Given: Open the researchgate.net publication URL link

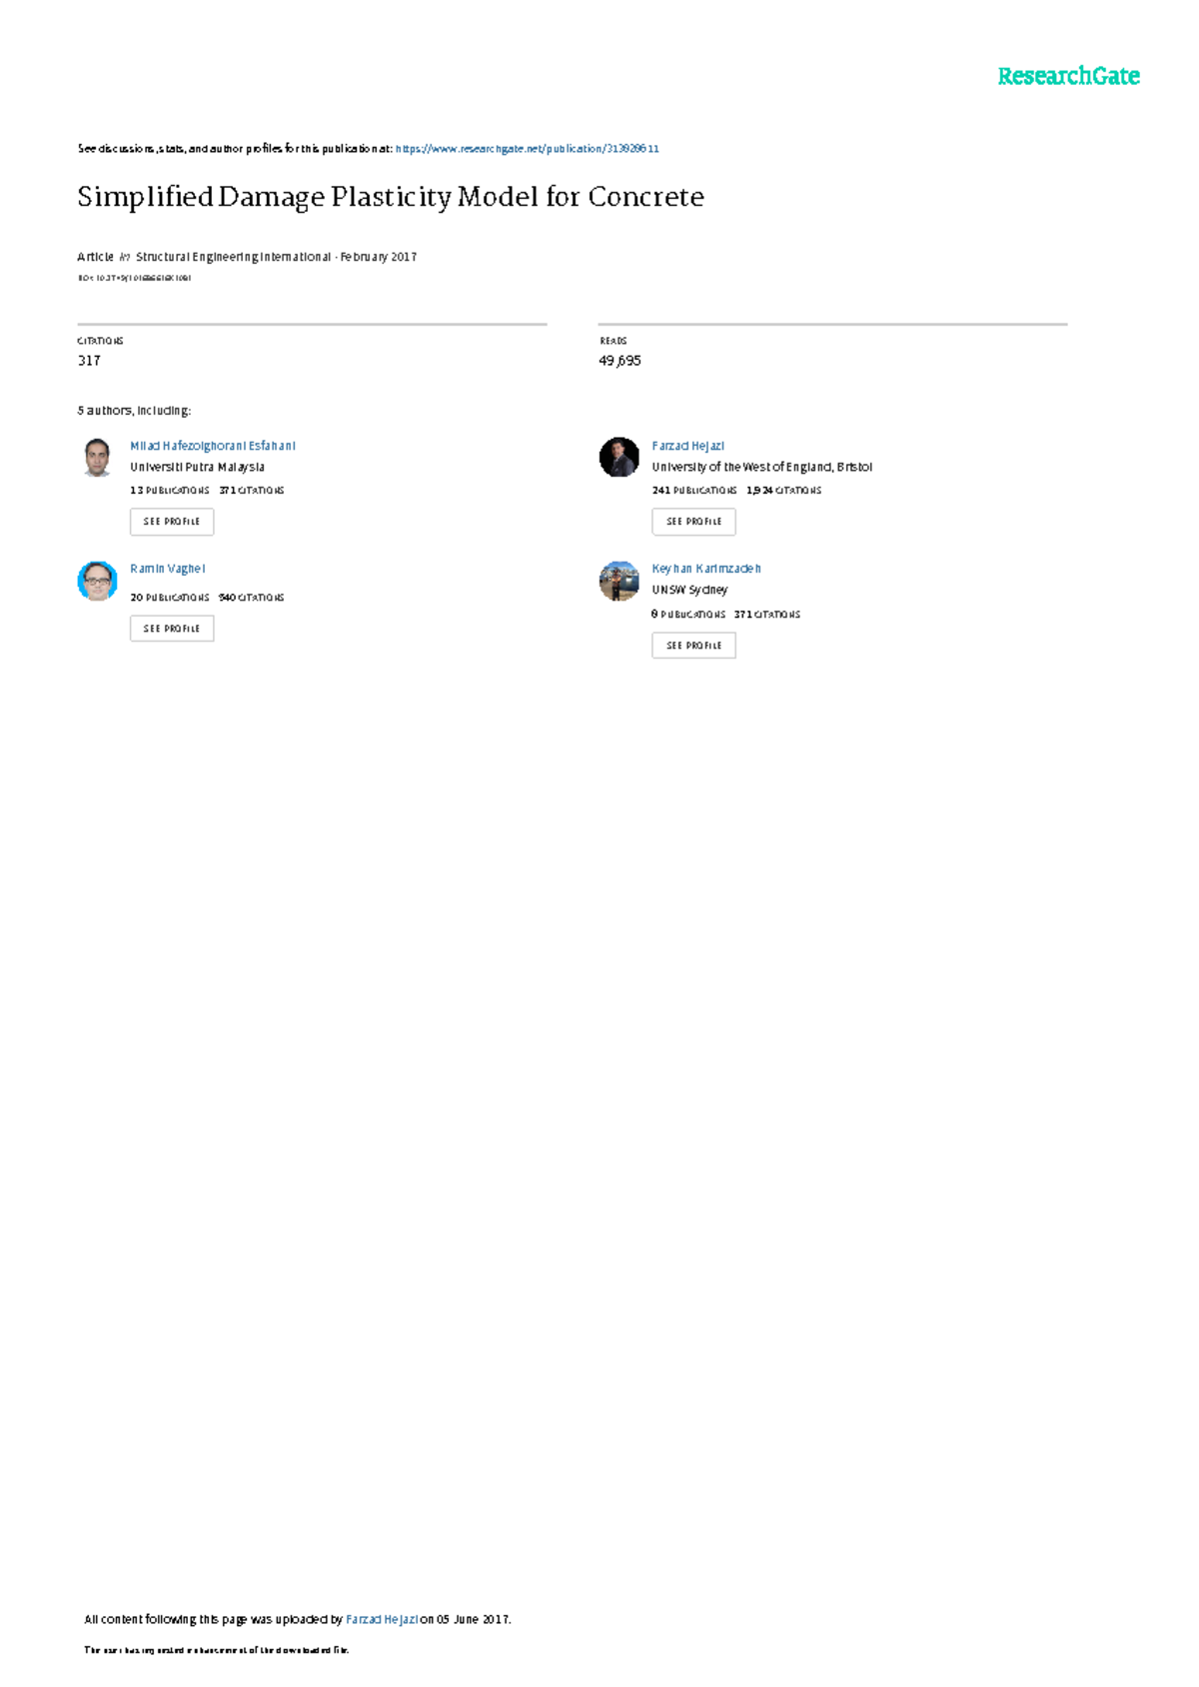Looking at the screenshot, I should pos(527,149).
